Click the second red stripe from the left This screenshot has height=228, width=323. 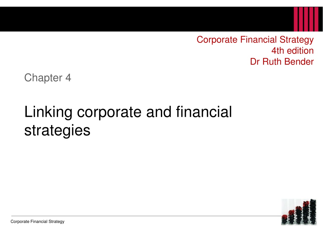301,19
